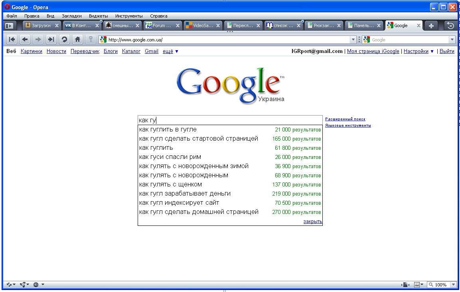Open the Wand password manager icon
This screenshot has width=460, height=292.
[91, 39]
